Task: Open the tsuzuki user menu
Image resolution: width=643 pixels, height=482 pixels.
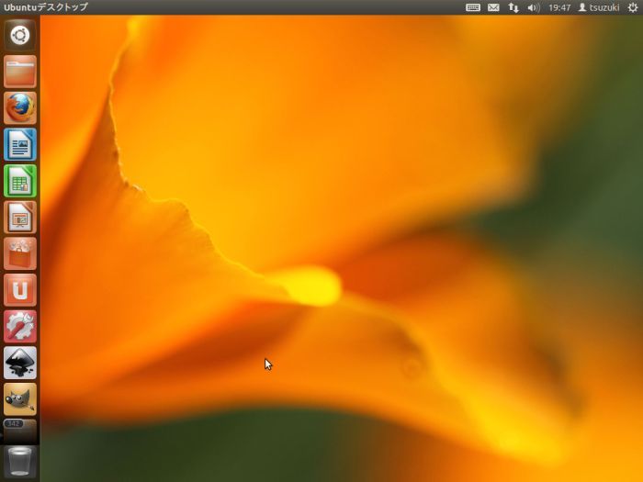Action: [x=599, y=7]
